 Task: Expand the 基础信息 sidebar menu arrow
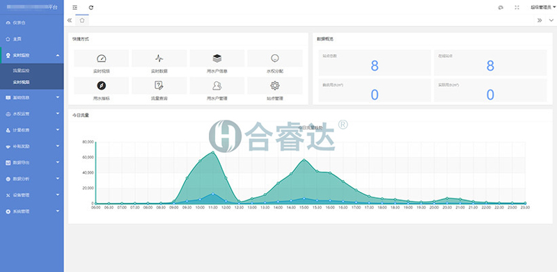tap(58, 97)
